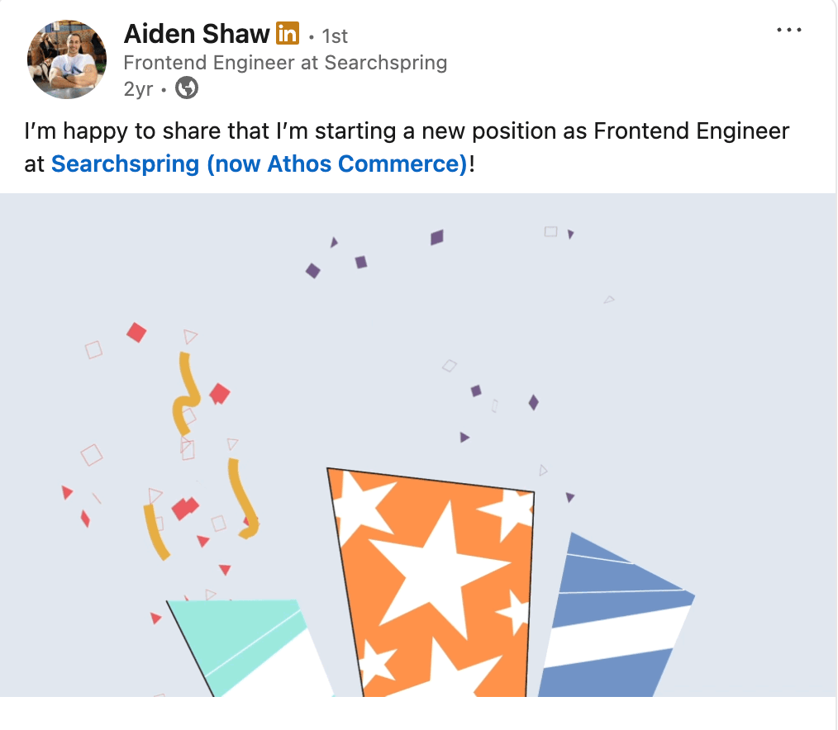Click the topmost yellow squiggly streamer
Viewport: 838px width, 730px height.
pos(187,392)
